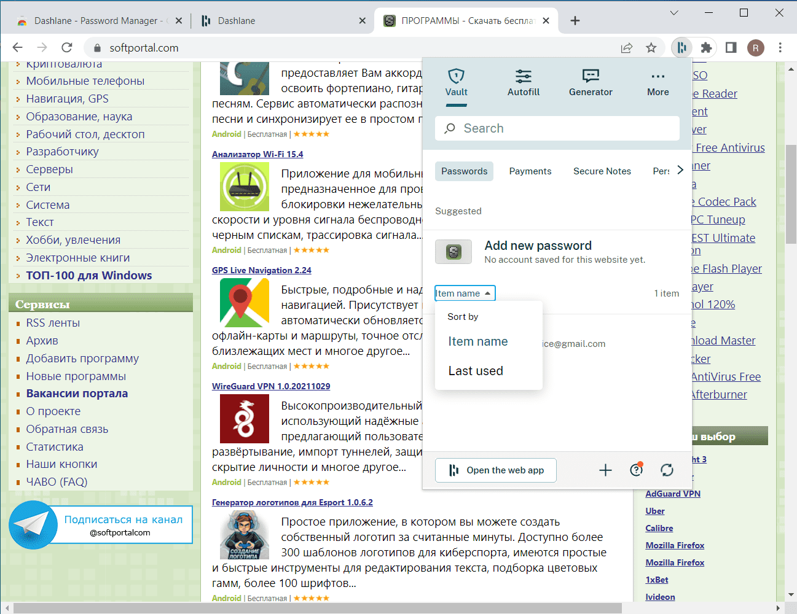Image resolution: width=797 pixels, height=614 pixels.
Task: Click the GPS Live Navigation map icon
Action: tap(245, 303)
